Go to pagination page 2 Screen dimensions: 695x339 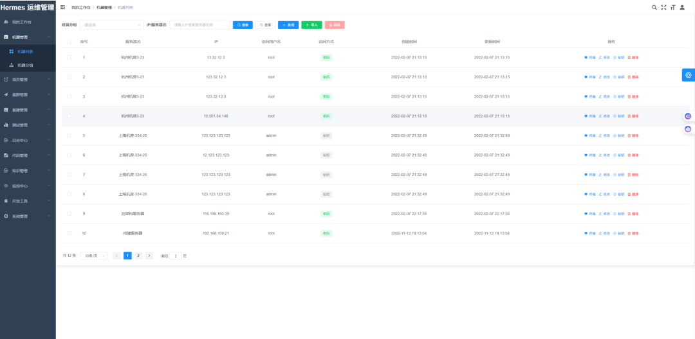click(x=138, y=256)
